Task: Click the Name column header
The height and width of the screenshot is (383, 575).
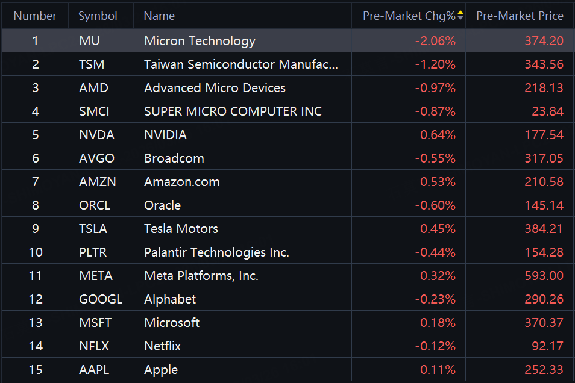Action: pos(159,16)
